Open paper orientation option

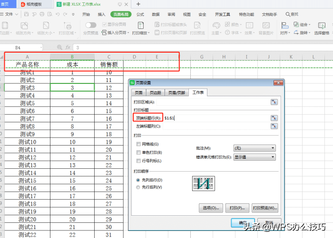tap(24, 28)
